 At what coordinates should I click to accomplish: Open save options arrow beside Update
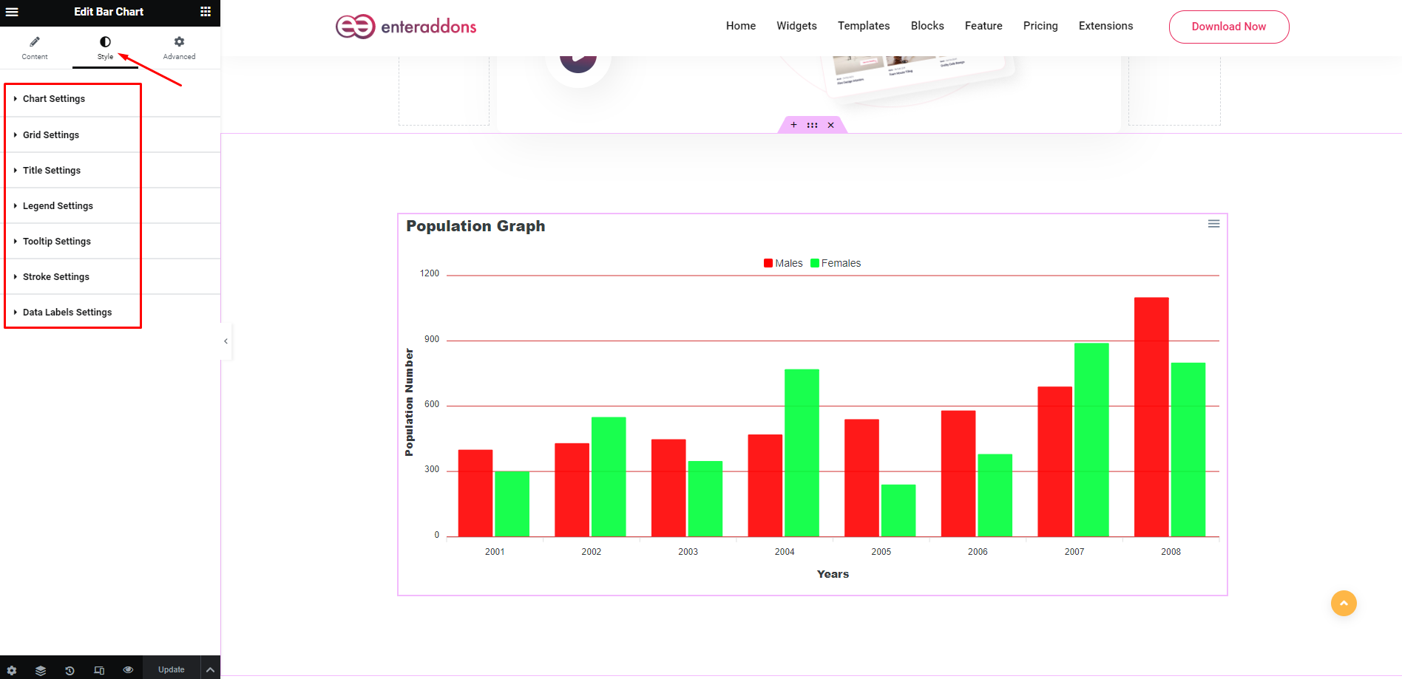pos(211,670)
